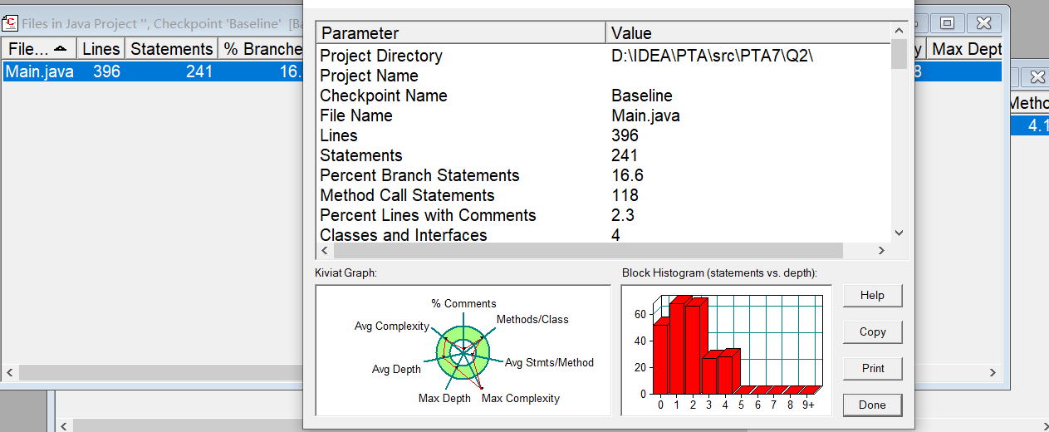Viewport: 1049px width, 432px height.
Task: Click the SourceMonitor icon in Files window title
Action: tap(10, 23)
